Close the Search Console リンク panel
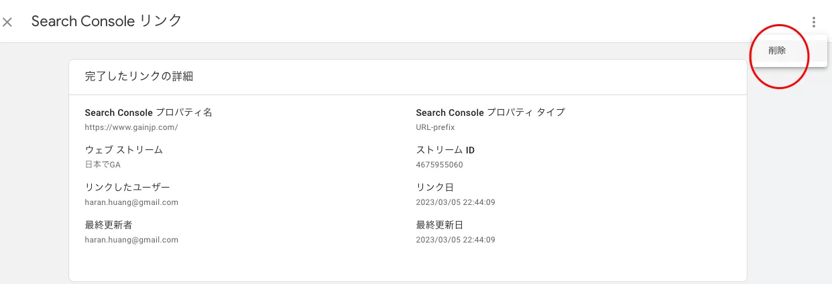This screenshot has width=832, height=284. (7, 22)
